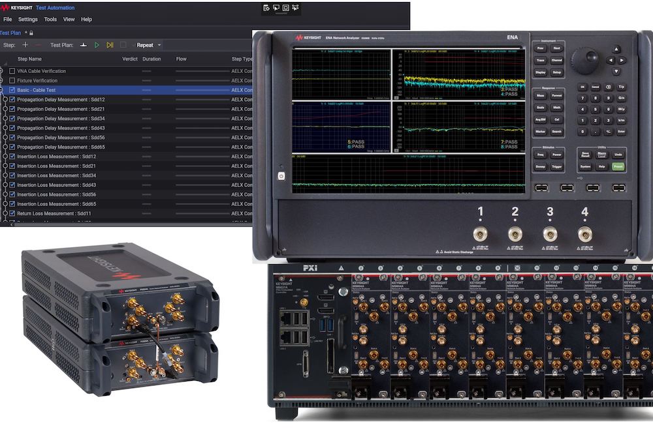The height and width of the screenshot is (435, 653).
Task: Click the yellow step-run icon
Action: pyautogui.click(x=110, y=45)
